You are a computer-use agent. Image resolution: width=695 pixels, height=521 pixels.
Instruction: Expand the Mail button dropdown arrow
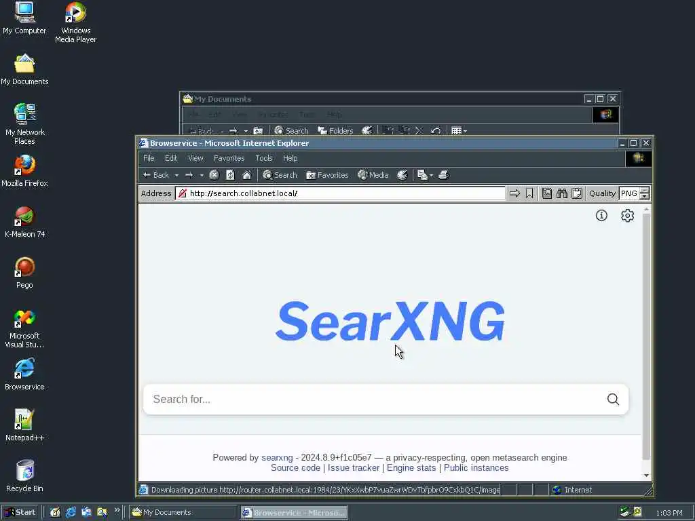tap(431, 176)
